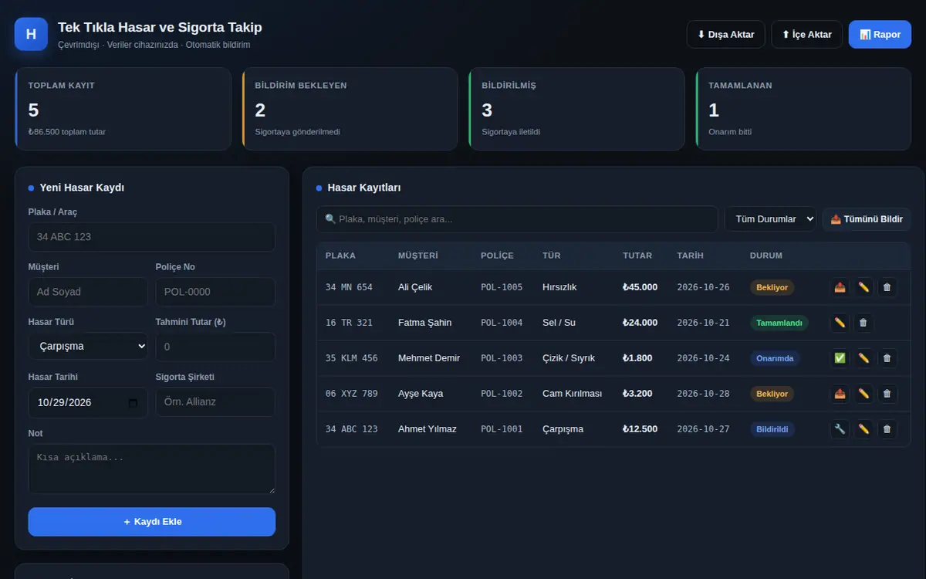Focus the Tahmini Tutar amount field
This screenshot has width=926, height=579.
click(x=215, y=347)
